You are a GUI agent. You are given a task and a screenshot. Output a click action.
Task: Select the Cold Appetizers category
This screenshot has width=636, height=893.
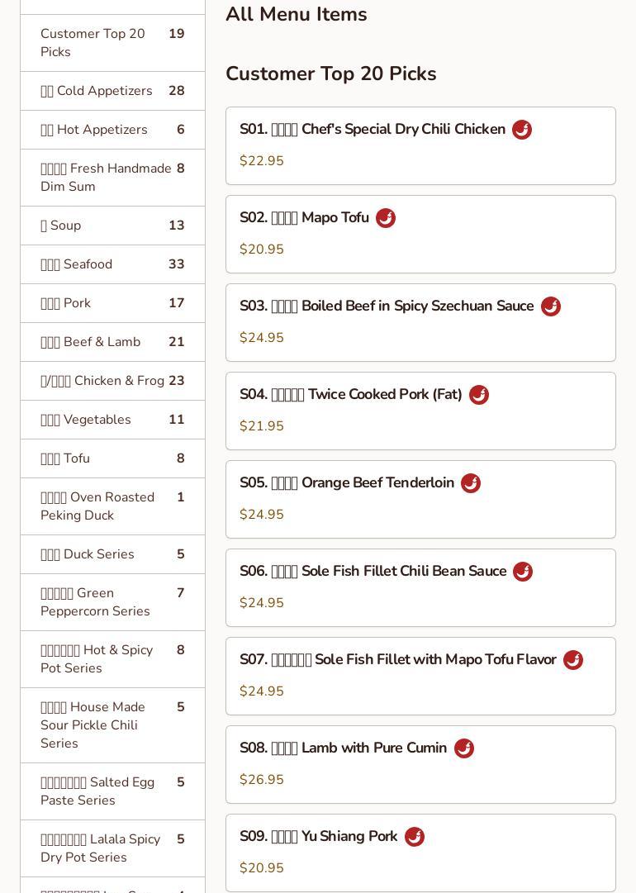click(x=112, y=91)
